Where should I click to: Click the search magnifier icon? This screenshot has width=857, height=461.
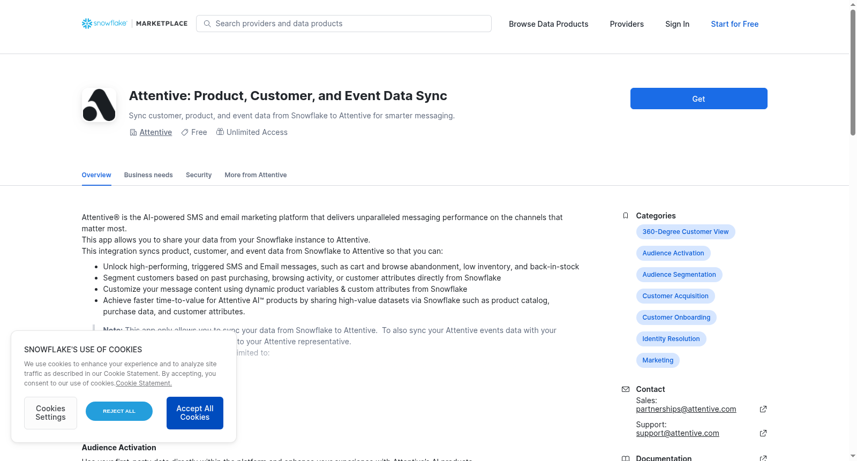207,24
